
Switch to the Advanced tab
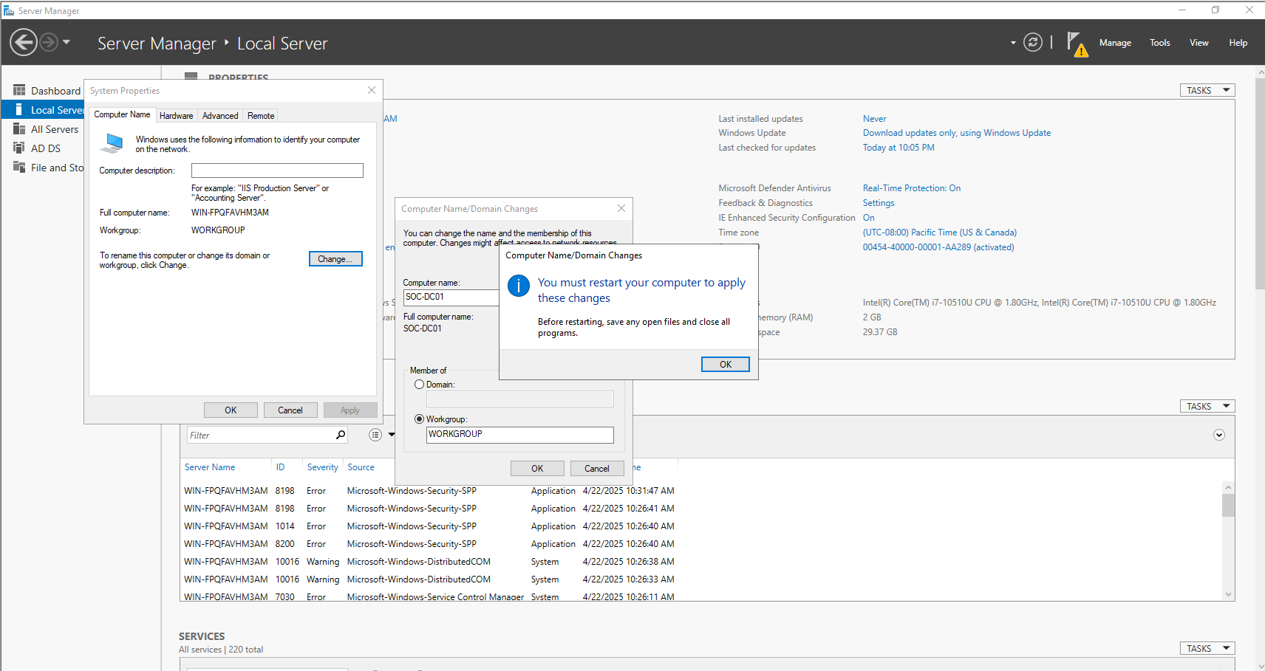click(220, 116)
